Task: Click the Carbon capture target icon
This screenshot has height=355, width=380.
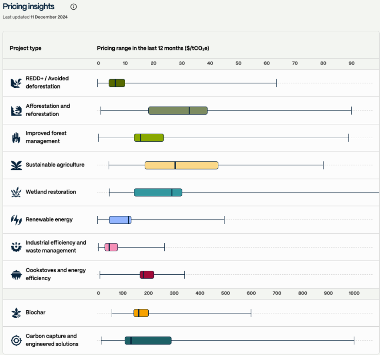Action: 16,340
